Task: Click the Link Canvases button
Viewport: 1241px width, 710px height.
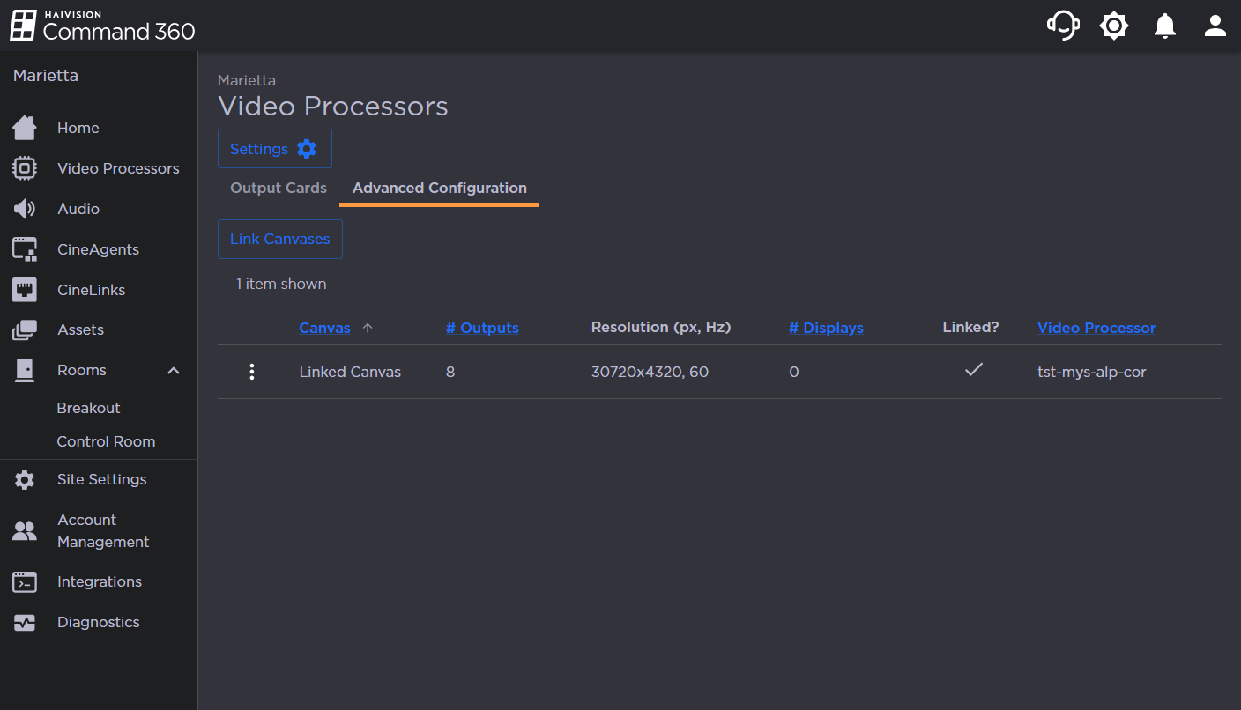Action: coord(279,239)
